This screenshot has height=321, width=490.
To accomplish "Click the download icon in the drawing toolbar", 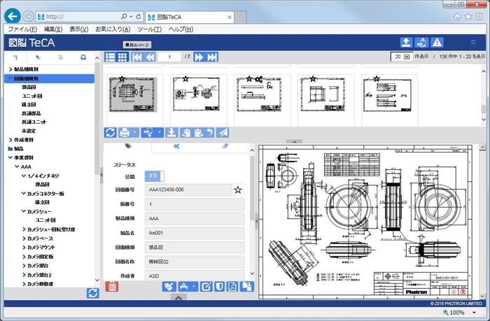I will click(171, 132).
